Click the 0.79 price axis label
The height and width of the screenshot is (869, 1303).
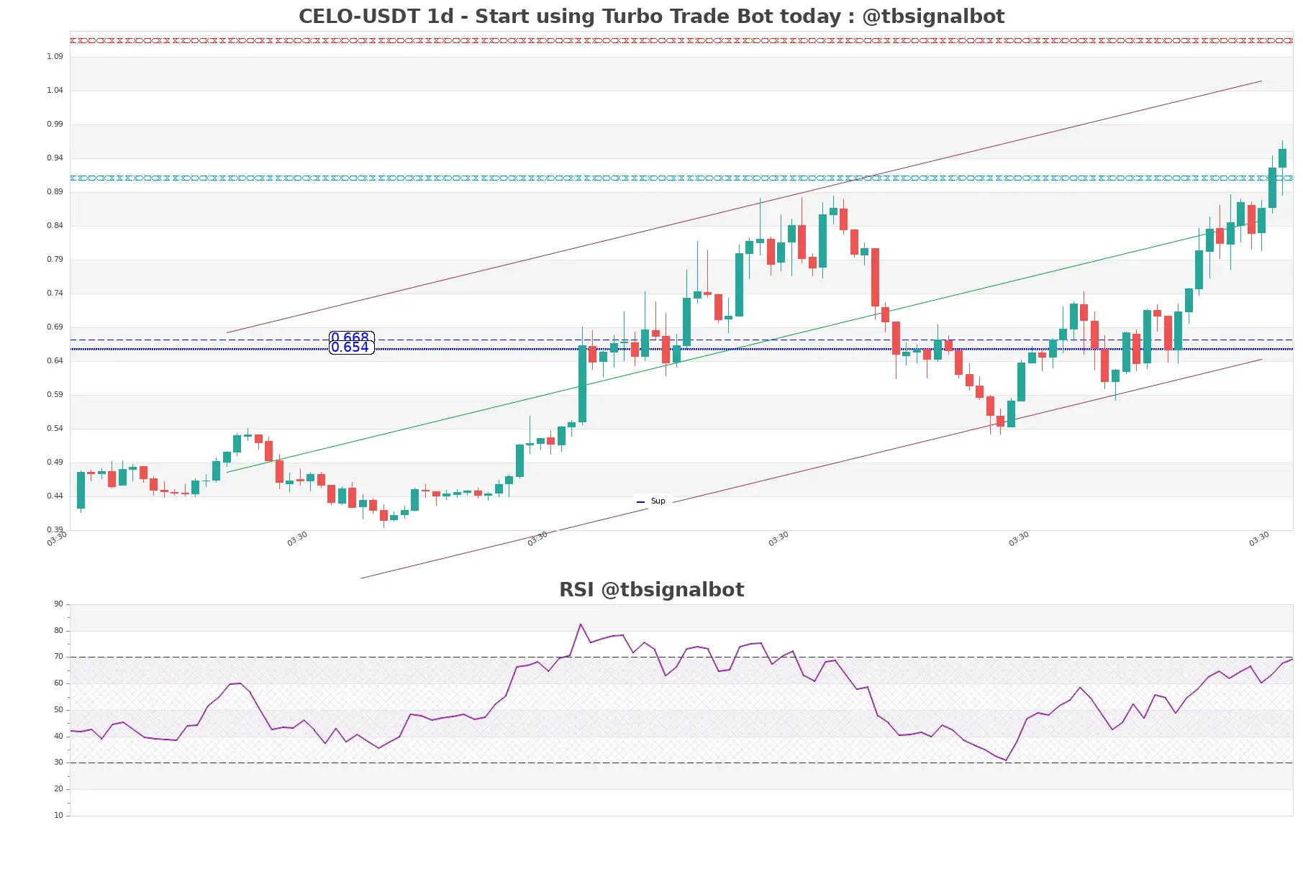[55, 259]
